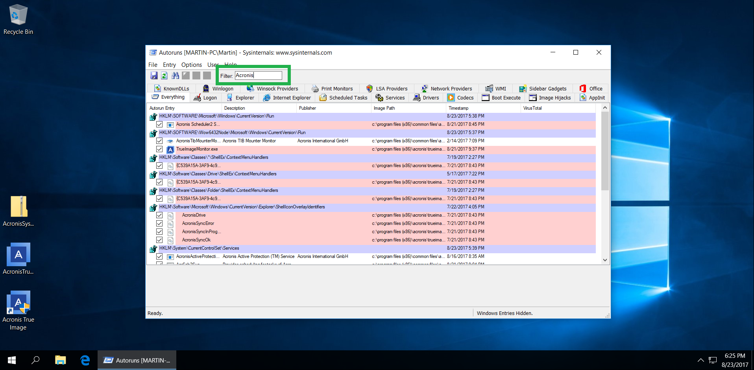The height and width of the screenshot is (370, 754).
Task: Switch to the Print Monitors tab
Action: [333, 88]
